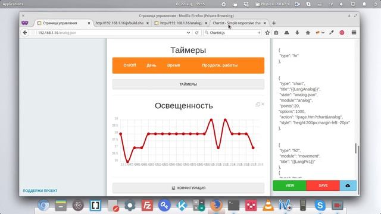
Task: Open a new tab with the plus button
Action: tap(274, 23)
